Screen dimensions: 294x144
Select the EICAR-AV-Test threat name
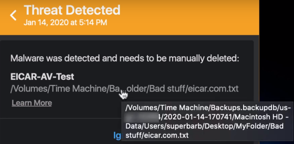(x=42, y=77)
